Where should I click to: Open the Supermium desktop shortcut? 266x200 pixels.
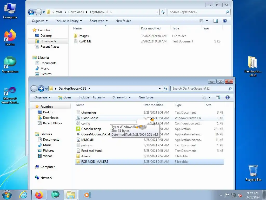10,65
